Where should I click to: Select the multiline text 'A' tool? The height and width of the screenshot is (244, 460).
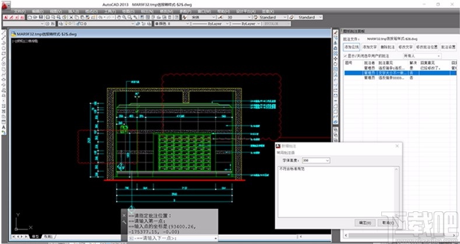(3, 127)
